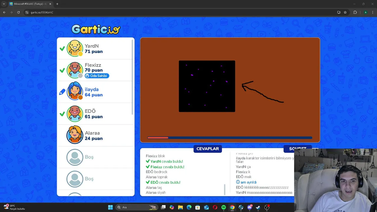Viewport: 377px width, 212px height.
Task: Click 'Flexizz cevabı buldu!' message
Action: pos(165,167)
